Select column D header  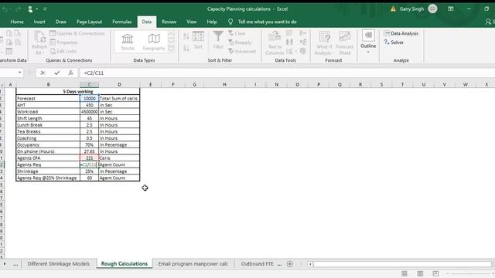119,84
